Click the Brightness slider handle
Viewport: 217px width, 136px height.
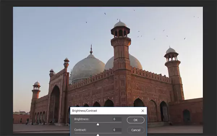click(x=98, y=124)
